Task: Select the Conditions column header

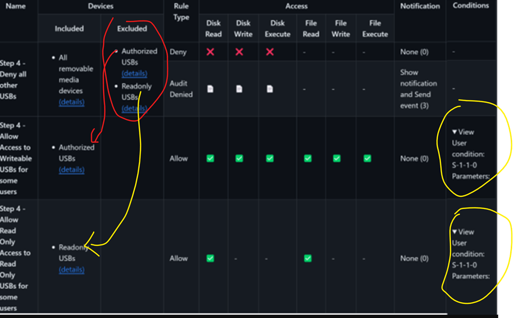Action: click(x=470, y=6)
